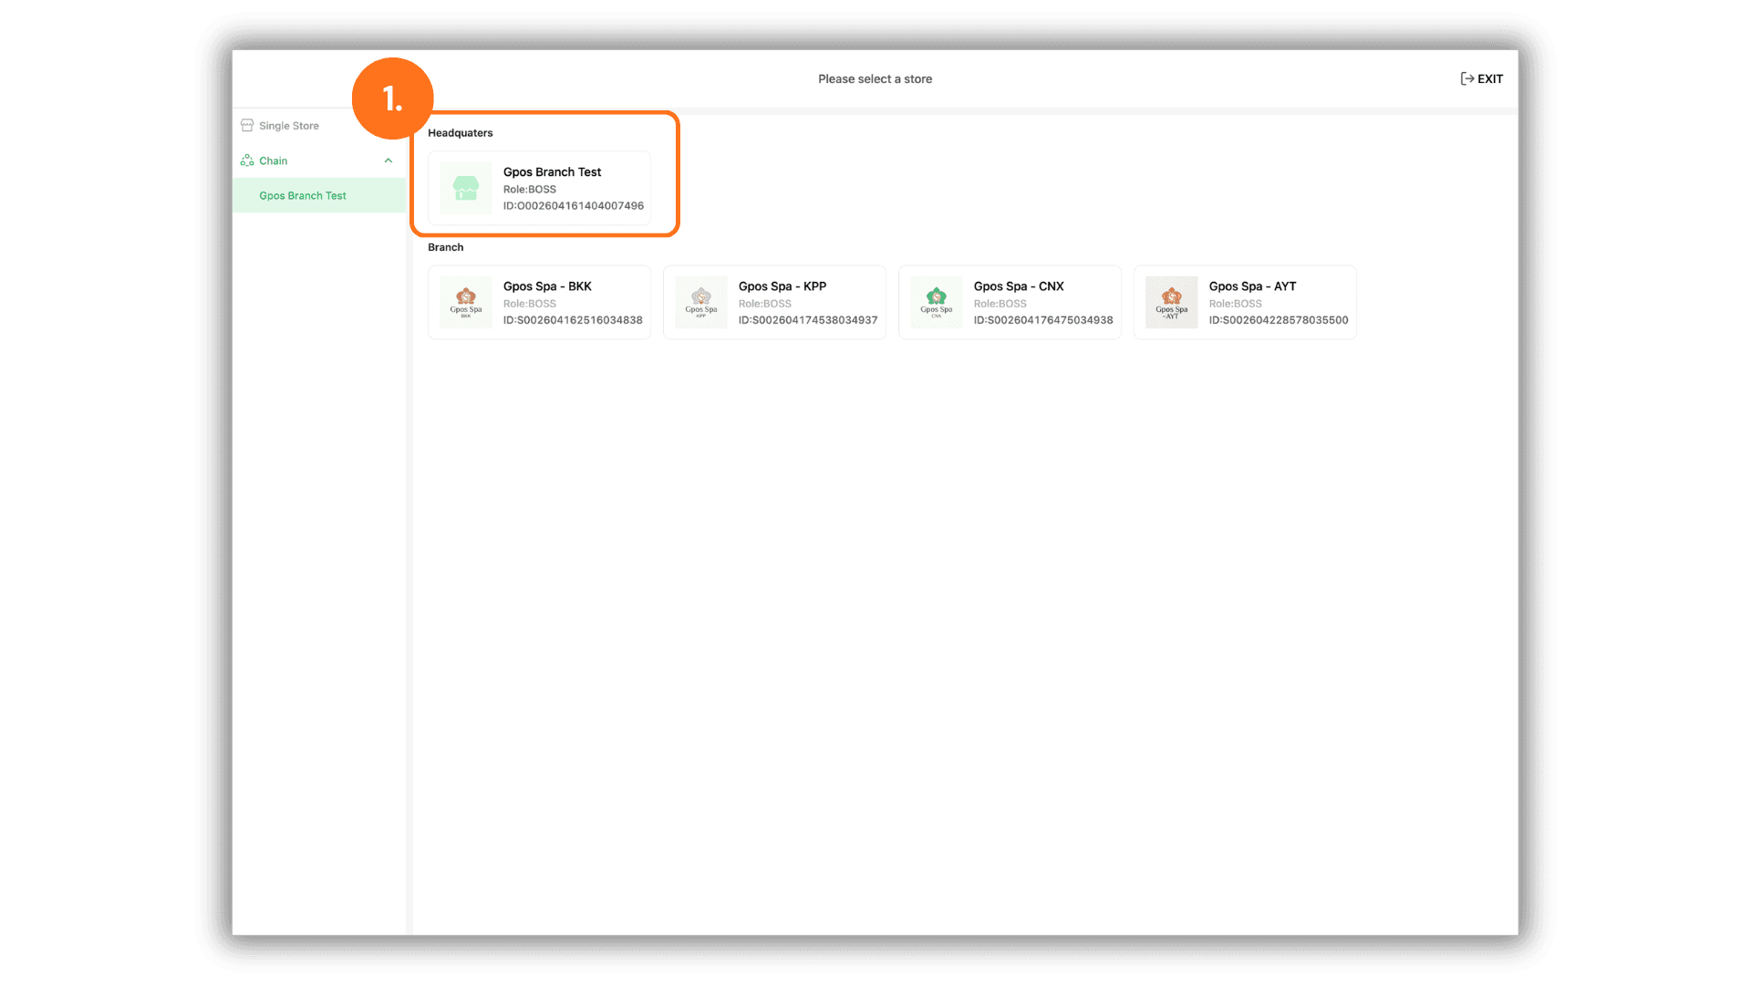
Task: Select Single Store in sidebar
Action: point(288,126)
